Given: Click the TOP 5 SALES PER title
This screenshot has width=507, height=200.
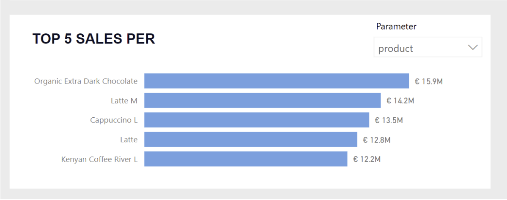Looking at the screenshot, I should coord(94,39).
